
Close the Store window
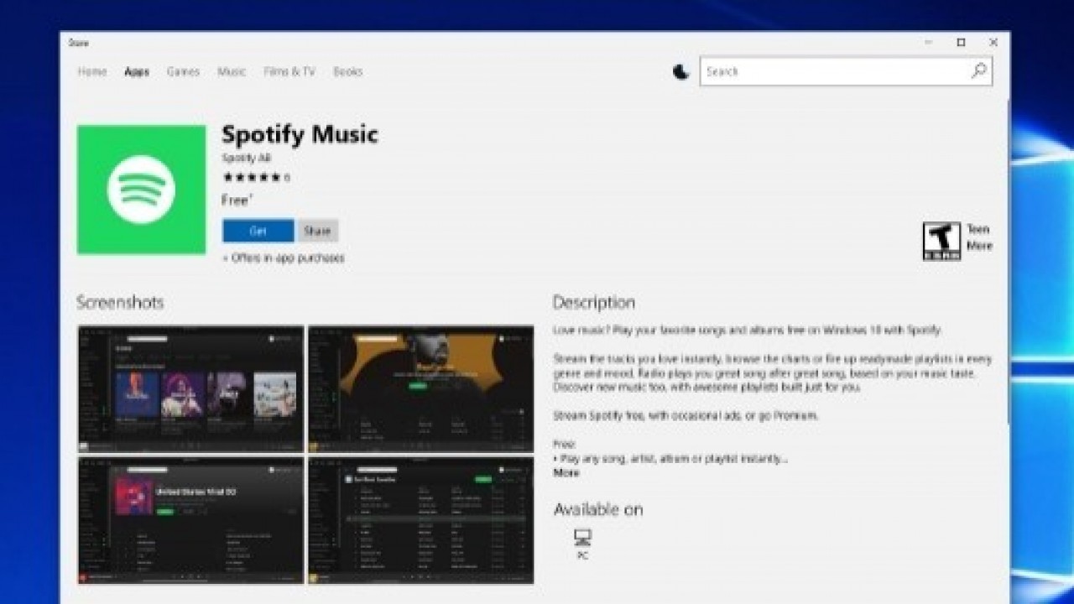993,43
